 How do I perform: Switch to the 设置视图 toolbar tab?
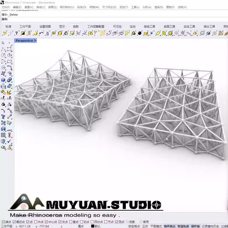(45, 26)
